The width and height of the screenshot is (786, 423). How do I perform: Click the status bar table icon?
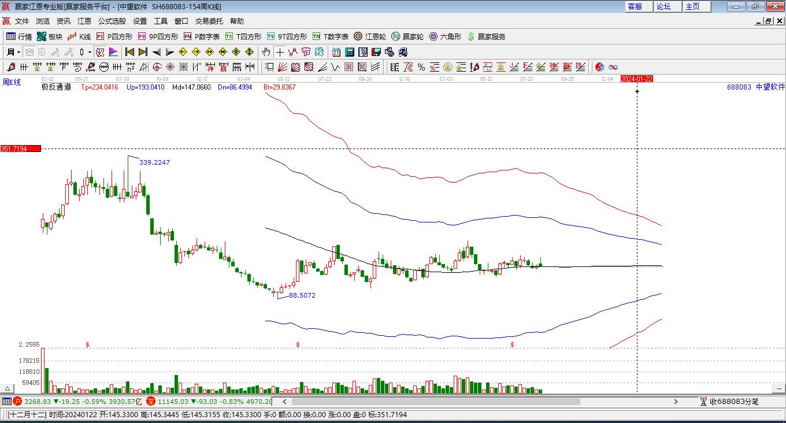click(x=7, y=401)
